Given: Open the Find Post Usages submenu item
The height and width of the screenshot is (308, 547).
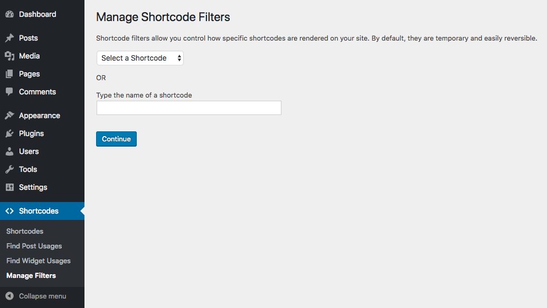Looking at the screenshot, I should tap(34, 246).
